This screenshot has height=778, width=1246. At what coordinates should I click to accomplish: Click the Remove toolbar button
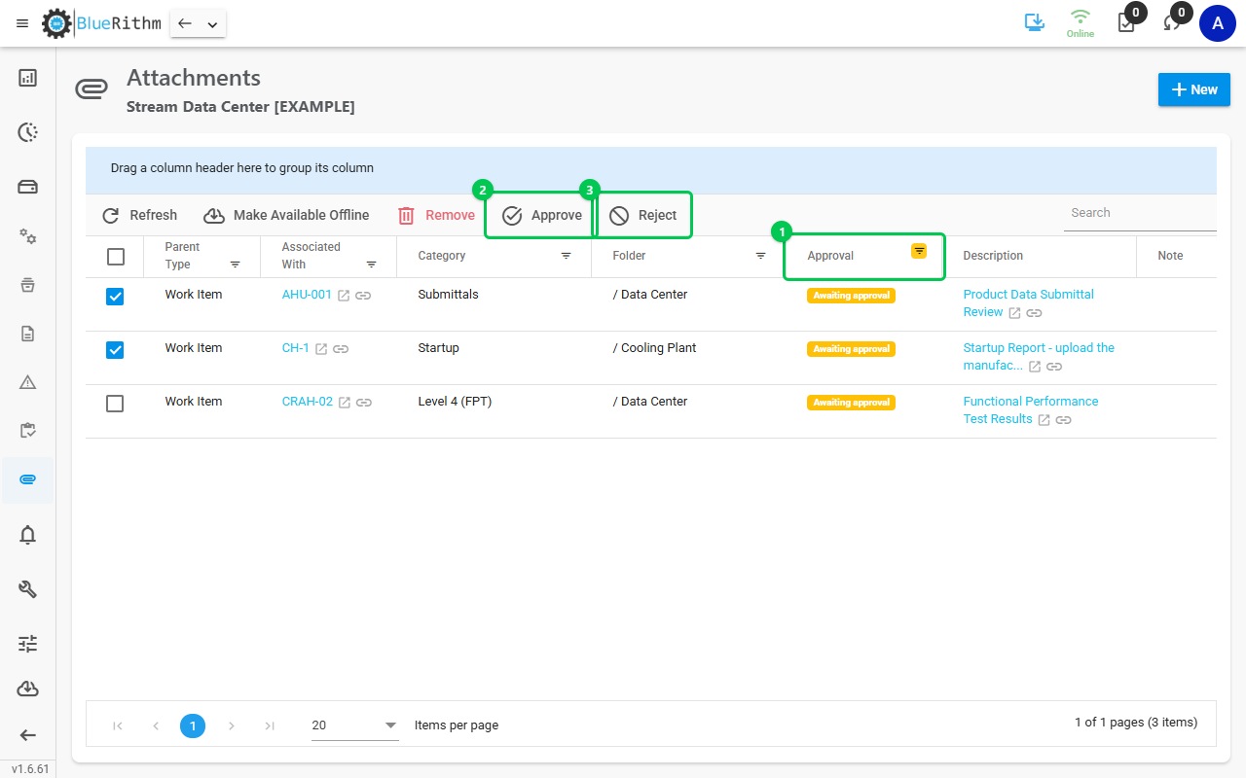point(436,216)
